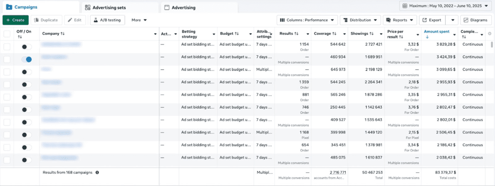
Task: Click the Results column sort arrows
Action: pyautogui.click(x=296, y=34)
